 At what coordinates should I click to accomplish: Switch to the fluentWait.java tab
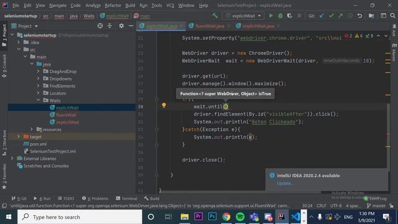coord(210,26)
